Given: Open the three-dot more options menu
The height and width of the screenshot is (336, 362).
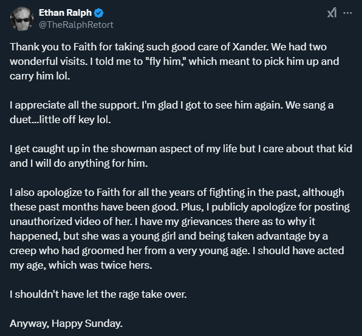Looking at the screenshot, I should tap(347, 13).
